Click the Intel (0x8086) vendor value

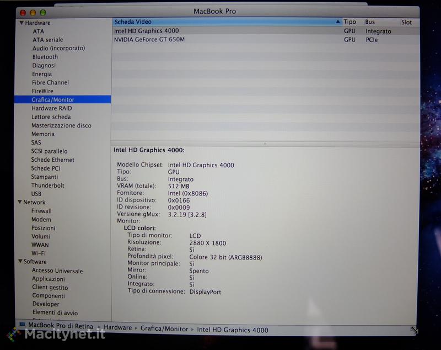tap(188, 193)
